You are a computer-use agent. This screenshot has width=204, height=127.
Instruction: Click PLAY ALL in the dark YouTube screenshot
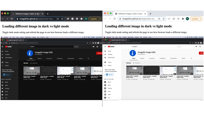click(x=34, y=63)
